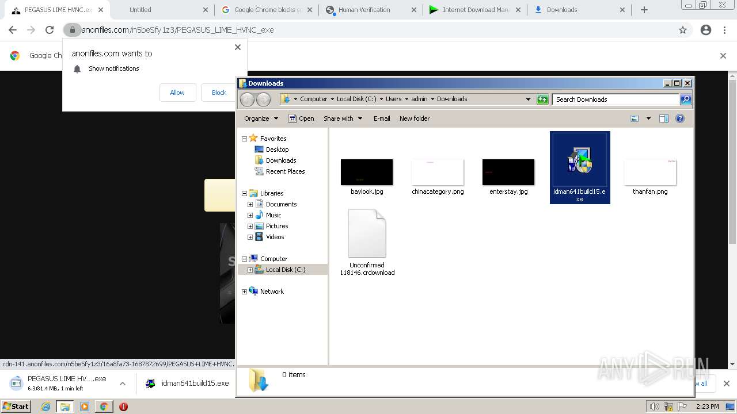Select thanfan.png file

click(x=650, y=177)
